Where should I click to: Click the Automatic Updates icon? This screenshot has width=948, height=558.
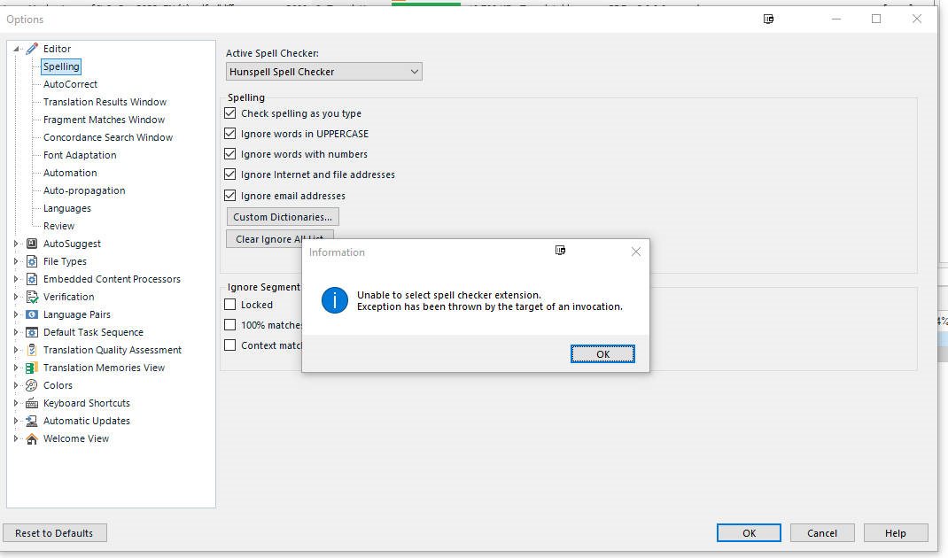pyautogui.click(x=32, y=421)
